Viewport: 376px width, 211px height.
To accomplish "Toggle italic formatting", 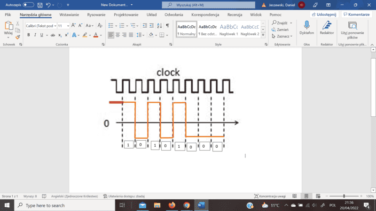I will pos(35,35).
